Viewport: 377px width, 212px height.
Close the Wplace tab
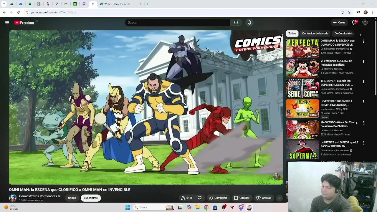pos(140,4)
